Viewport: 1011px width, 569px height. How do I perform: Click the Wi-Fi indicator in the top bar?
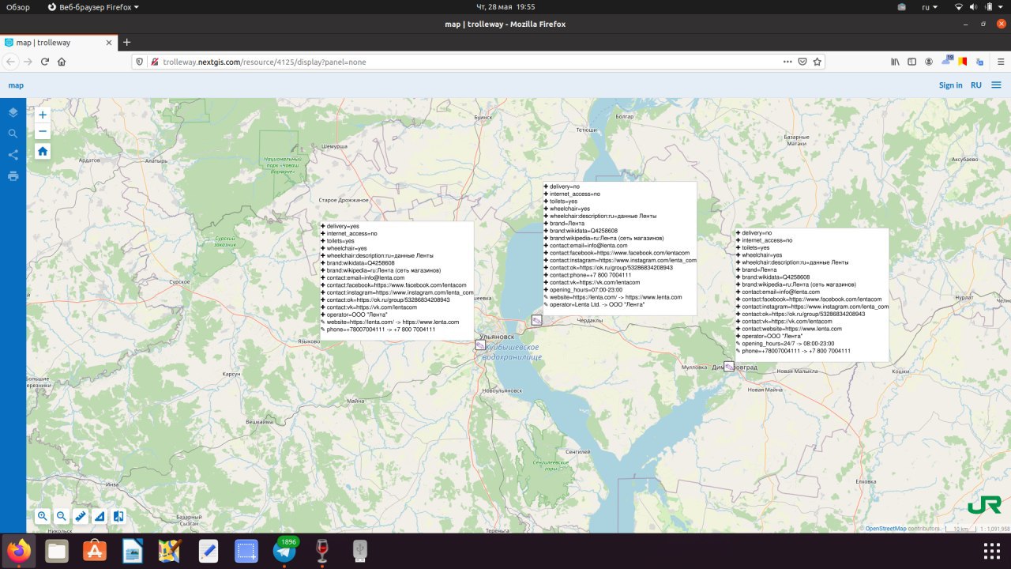[959, 7]
